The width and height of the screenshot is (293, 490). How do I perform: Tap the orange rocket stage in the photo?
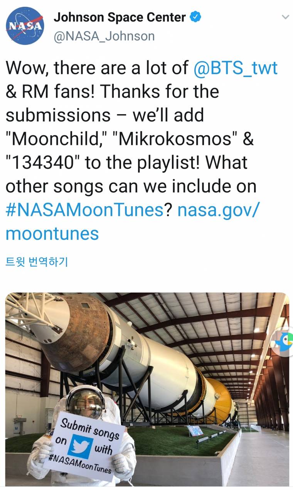pyautogui.click(x=220, y=397)
